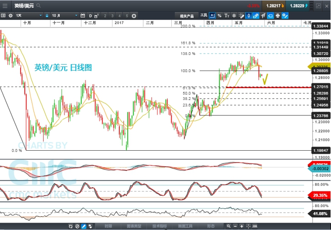Select the text annotation tool
This screenshot has height=230, width=331.
click(227, 16)
